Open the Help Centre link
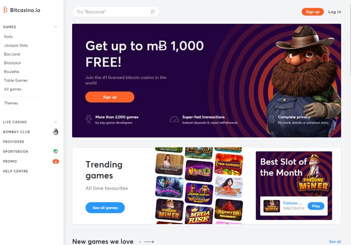Viewport: 351px width, 245px height. tap(16, 171)
